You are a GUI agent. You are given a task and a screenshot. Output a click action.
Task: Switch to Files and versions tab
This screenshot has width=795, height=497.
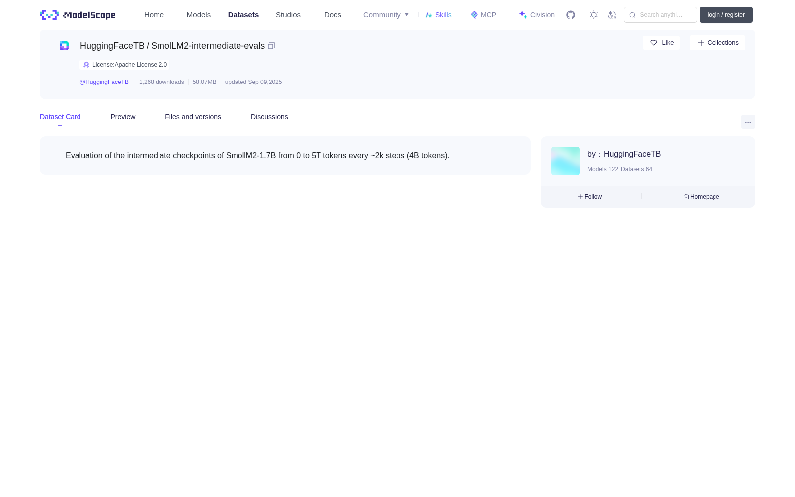click(193, 117)
